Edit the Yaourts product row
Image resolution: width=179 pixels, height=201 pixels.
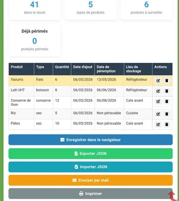coord(158,81)
